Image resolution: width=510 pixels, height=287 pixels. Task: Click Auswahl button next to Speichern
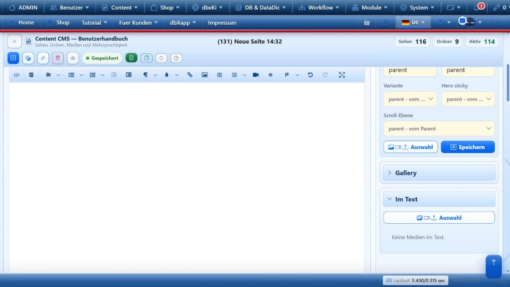point(411,147)
